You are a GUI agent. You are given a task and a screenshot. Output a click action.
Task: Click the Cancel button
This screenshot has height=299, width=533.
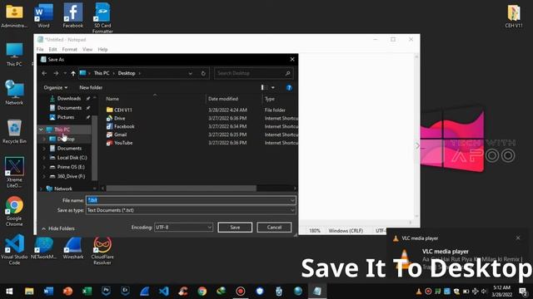[x=274, y=227]
